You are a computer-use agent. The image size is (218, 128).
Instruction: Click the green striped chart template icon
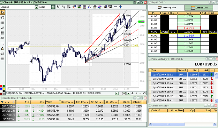pos(79,7)
